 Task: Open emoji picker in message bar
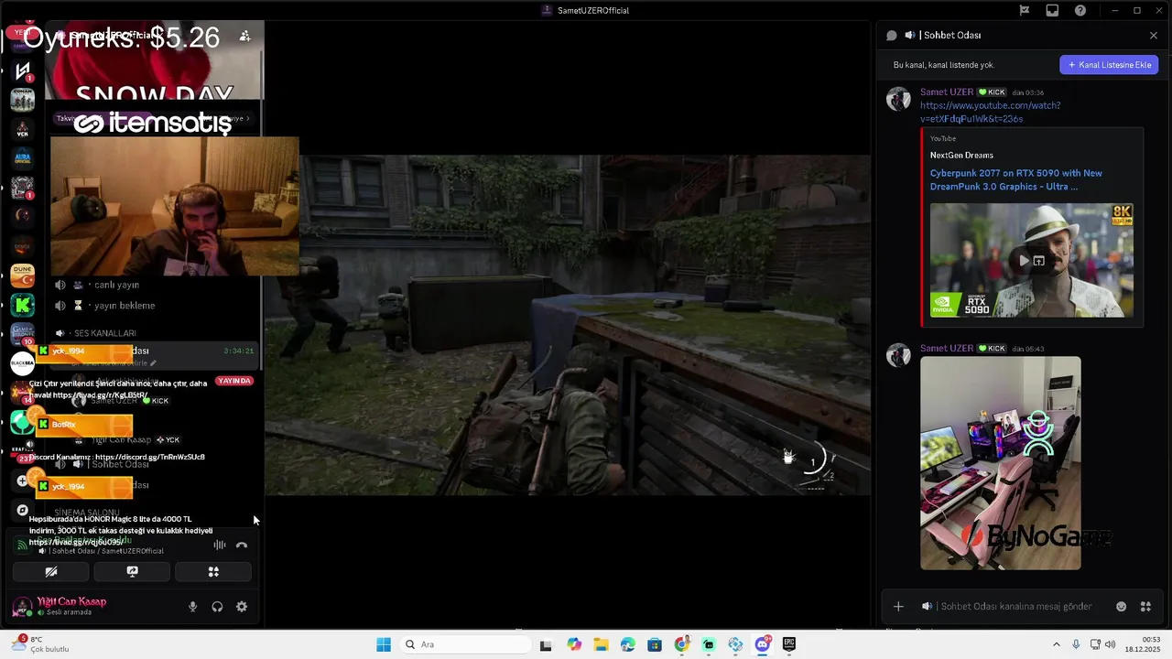[x=1121, y=607]
